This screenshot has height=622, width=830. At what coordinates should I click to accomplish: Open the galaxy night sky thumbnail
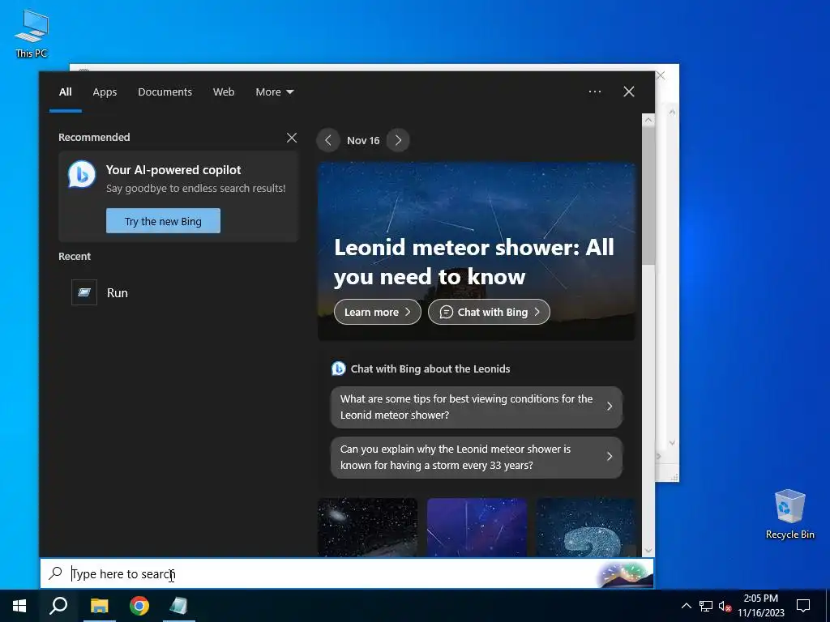pos(367,526)
